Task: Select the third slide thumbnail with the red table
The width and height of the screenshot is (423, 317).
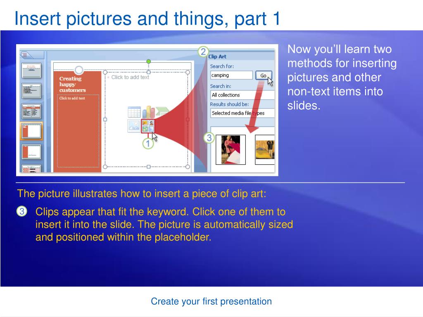Action: click(x=31, y=111)
